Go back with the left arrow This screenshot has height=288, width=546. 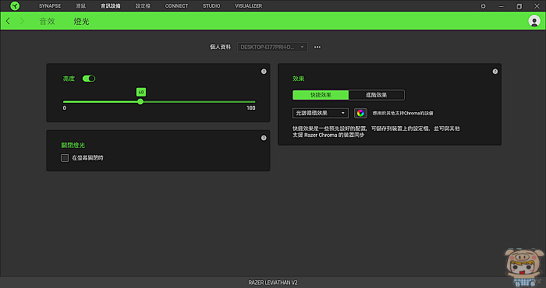pyautogui.click(x=8, y=21)
